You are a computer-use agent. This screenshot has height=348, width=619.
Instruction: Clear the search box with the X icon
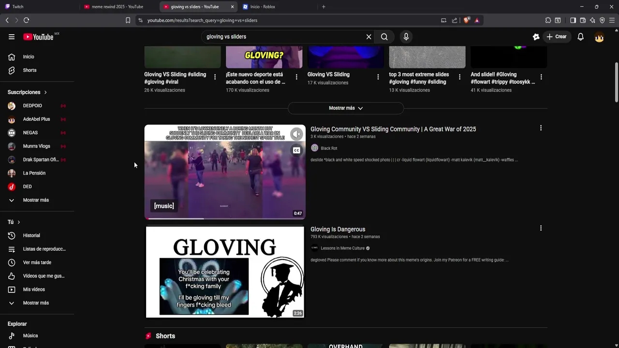[368, 37]
